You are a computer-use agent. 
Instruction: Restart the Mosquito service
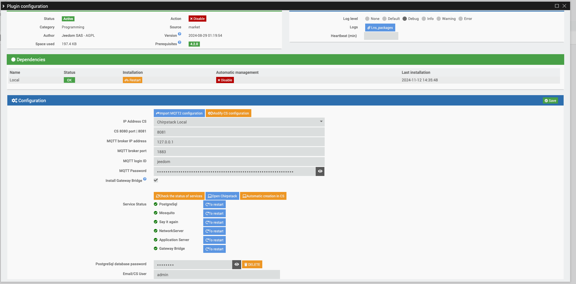pos(214,214)
